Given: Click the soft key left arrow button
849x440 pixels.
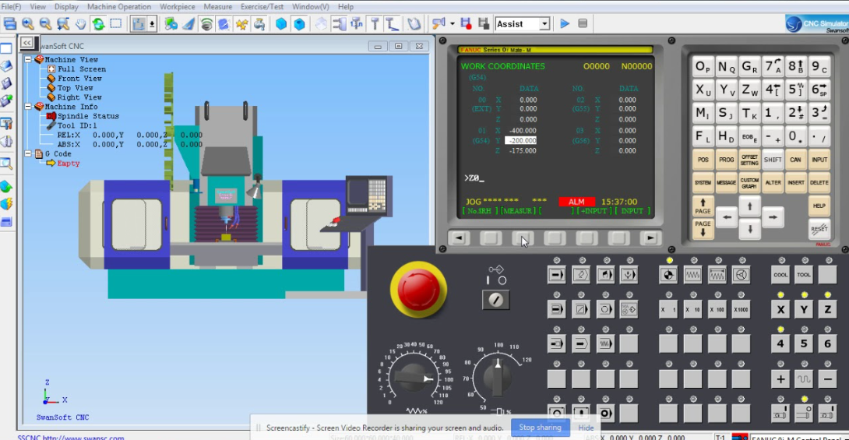Looking at the screenshot, I should point(459,238).
